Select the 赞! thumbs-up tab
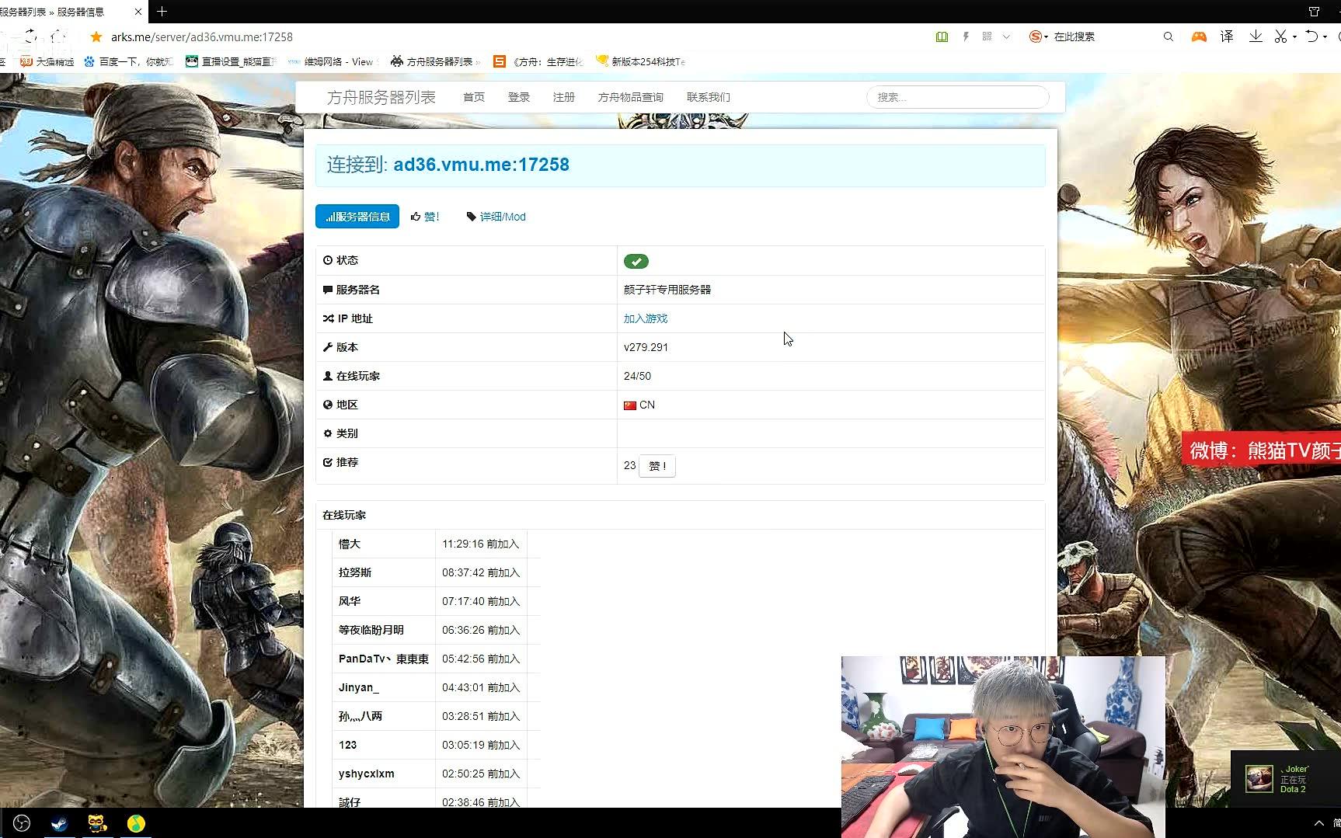 point(426,217)
